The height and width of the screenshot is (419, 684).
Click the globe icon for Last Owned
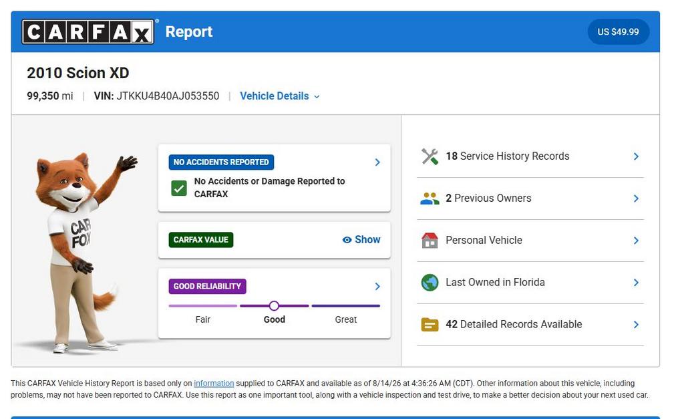430,283
